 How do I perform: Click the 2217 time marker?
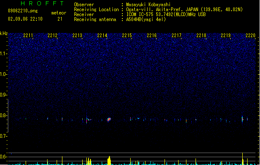(177, 35)
